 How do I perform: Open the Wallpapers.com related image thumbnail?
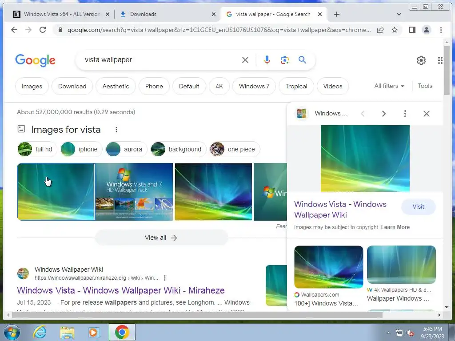click(x=328, y=267)
